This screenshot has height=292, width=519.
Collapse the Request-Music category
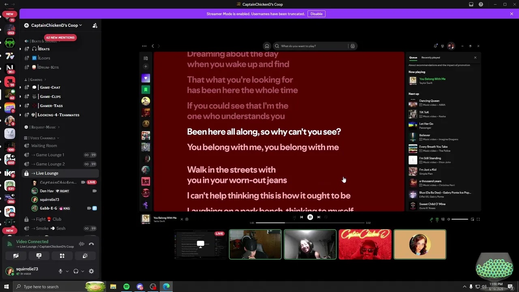41,127
